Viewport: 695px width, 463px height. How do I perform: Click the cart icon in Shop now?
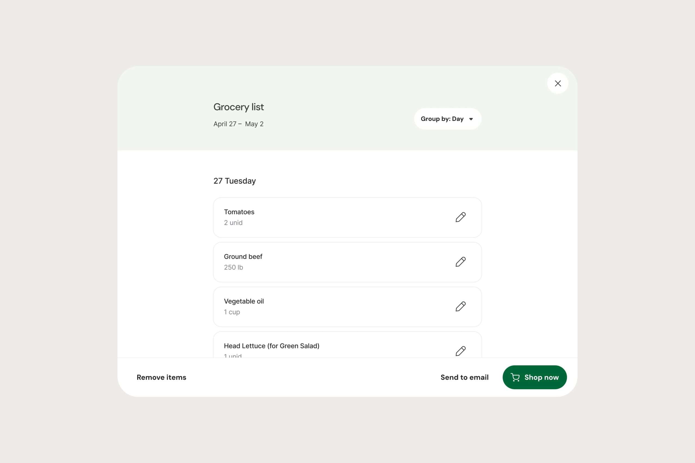click(x=515, y=377)
